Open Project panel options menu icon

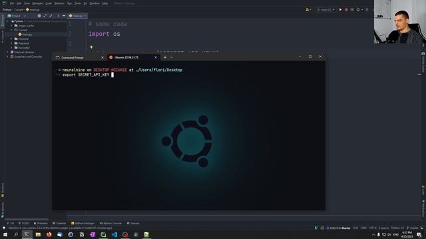(58, 16)
